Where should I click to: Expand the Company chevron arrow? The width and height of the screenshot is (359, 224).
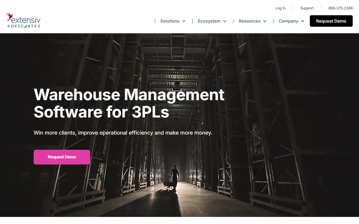coord(303,21)
